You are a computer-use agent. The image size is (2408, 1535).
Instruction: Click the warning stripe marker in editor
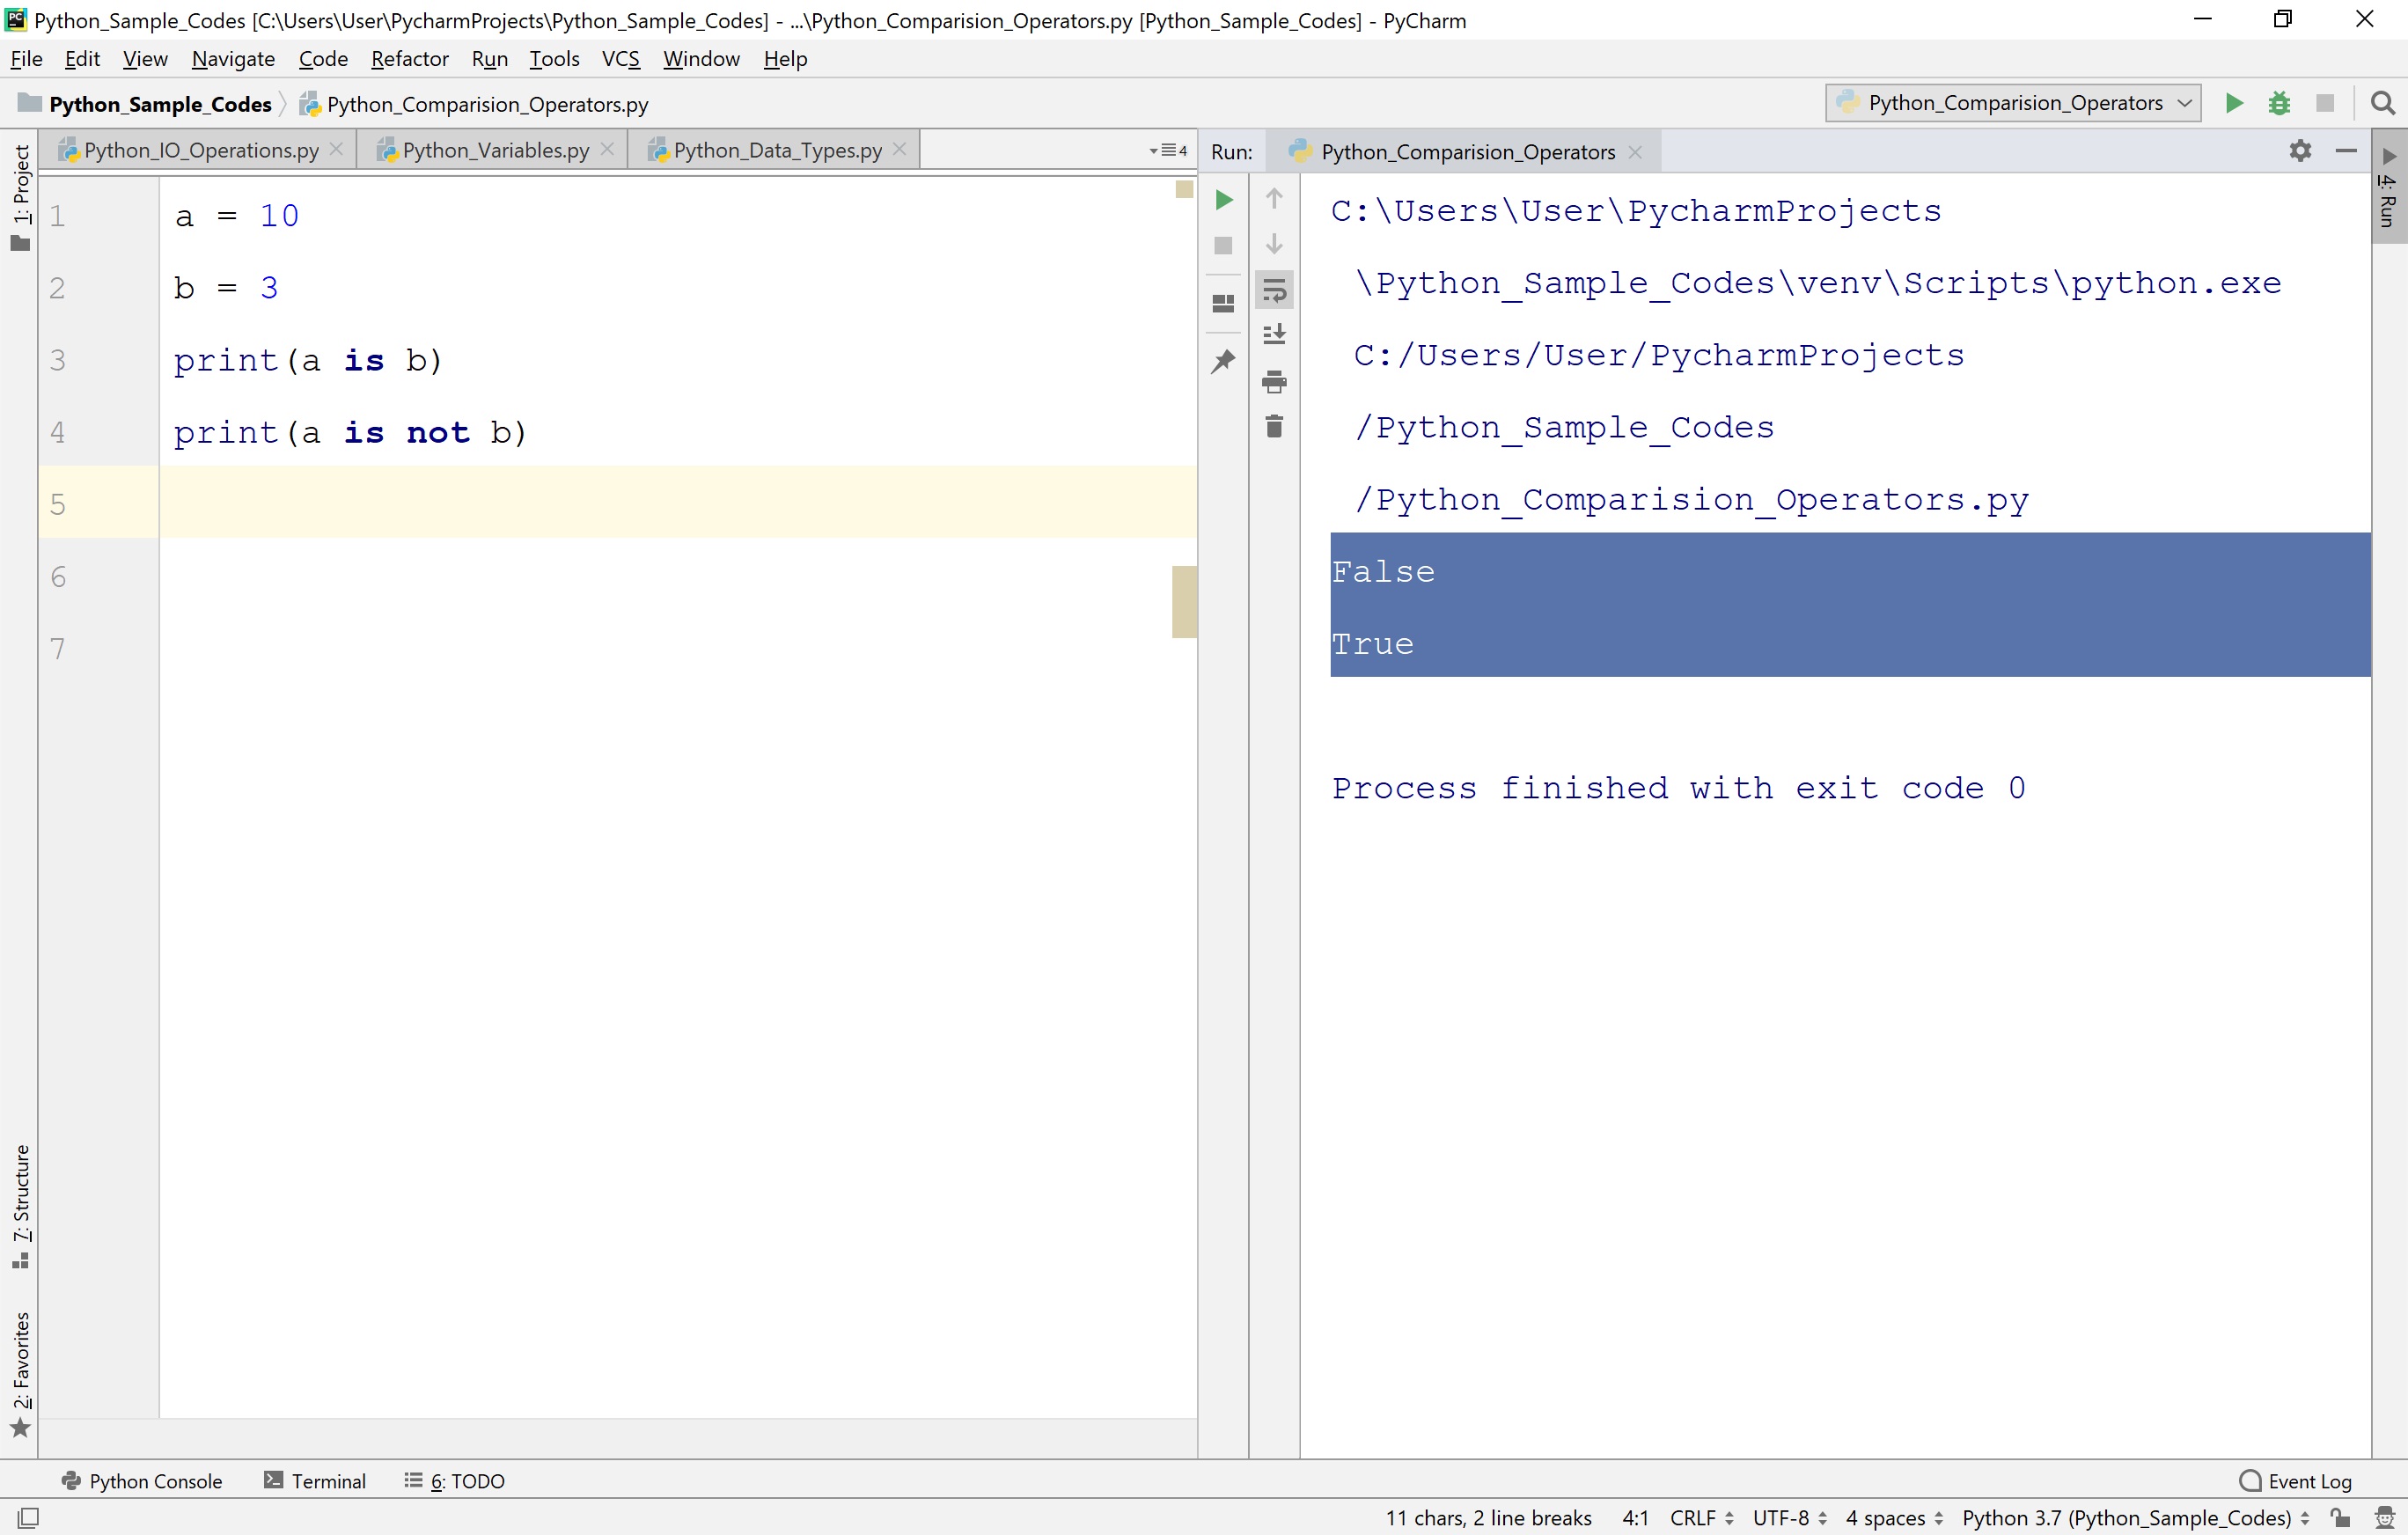tap(1184, 601)
